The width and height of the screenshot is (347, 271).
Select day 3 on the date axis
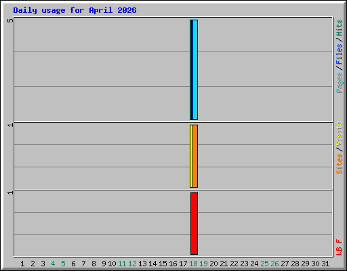pyautogui.click(x=43, y=264)
